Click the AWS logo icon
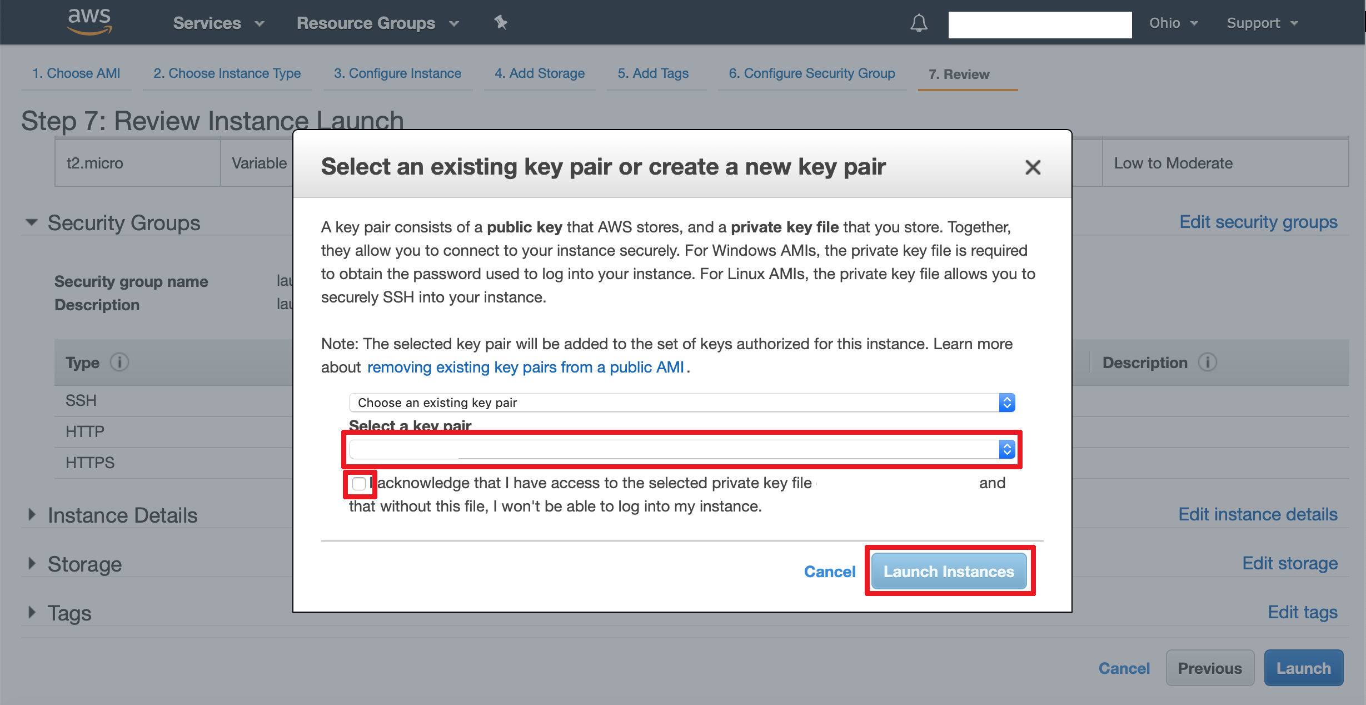1366x705 pixels. click(x=89, y=22)
